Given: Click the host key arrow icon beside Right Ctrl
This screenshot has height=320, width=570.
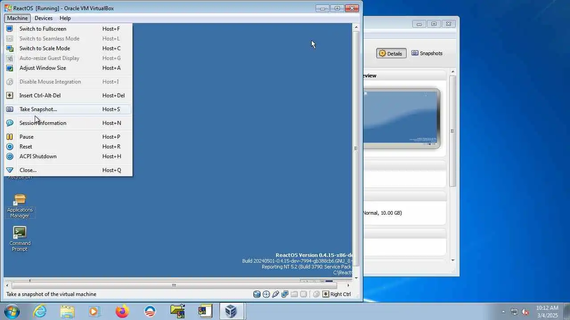Looking at the screenshot, I should coord(326,294).
